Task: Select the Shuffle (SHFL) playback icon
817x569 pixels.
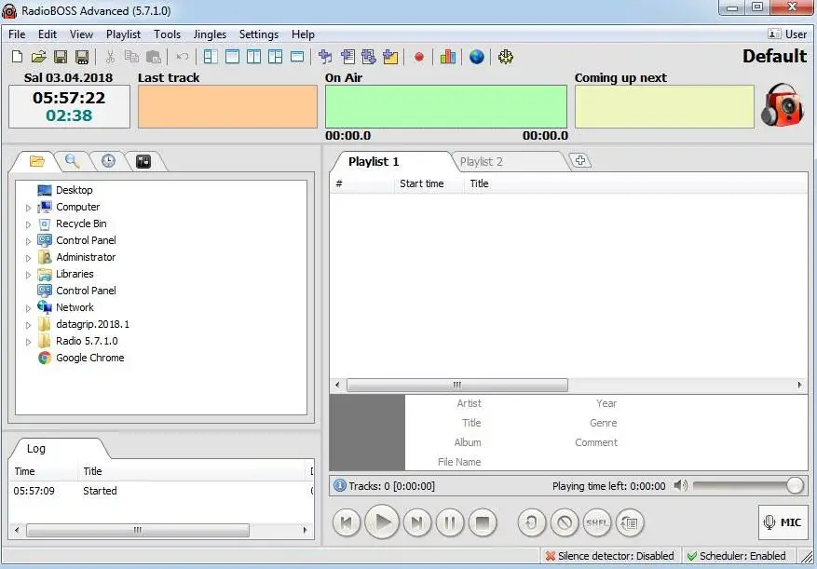Action: (596, 522)
